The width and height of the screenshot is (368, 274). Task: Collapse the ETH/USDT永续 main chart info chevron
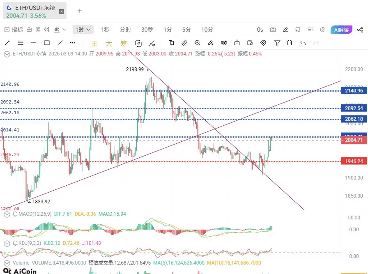point(7,54)
